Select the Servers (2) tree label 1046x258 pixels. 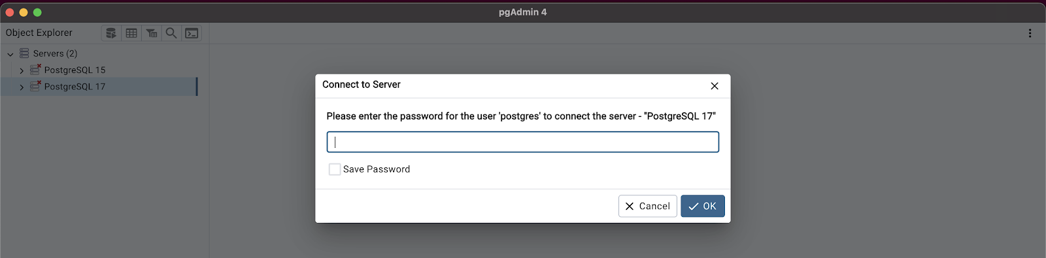click(55, 53)
